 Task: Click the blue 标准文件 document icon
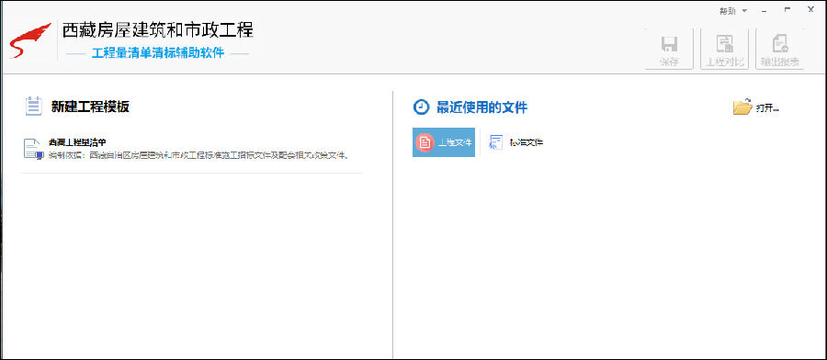click(496, 142)
